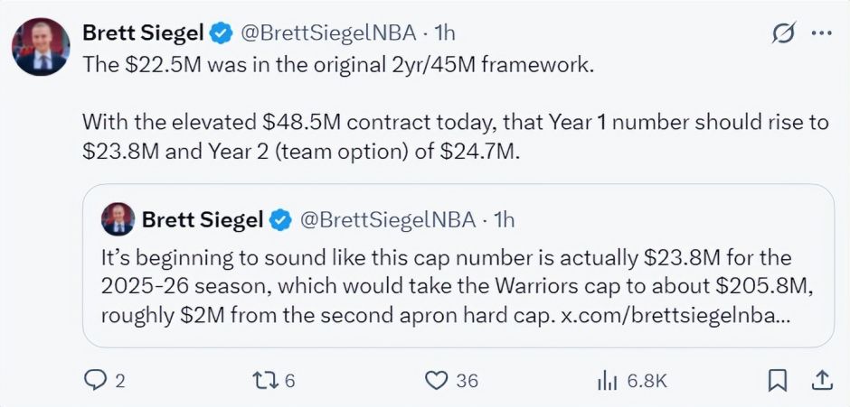This screenshot has height=407, width=850.
Task: Click Brett Siegel's profile avatar
Action: click(42, 45)
